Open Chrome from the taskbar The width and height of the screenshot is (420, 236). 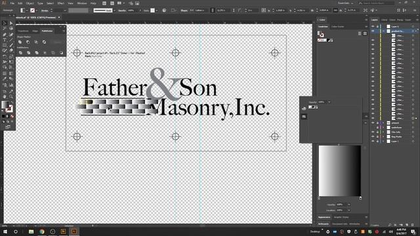tap(42, 231)
